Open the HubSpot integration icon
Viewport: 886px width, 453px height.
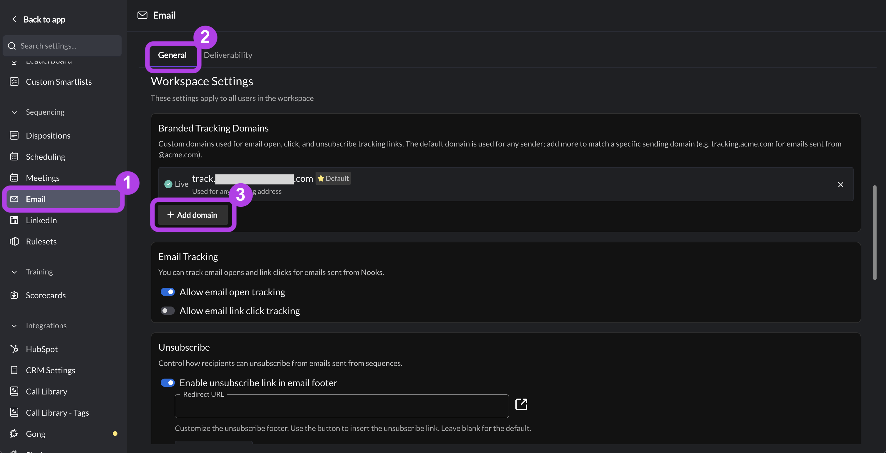(x=14, y=349)
